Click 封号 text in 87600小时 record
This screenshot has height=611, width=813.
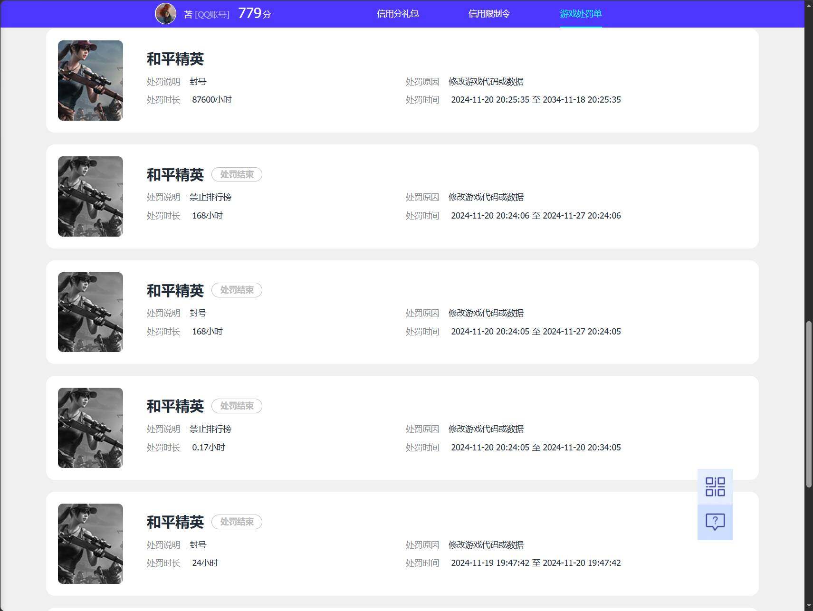point(198,82)
